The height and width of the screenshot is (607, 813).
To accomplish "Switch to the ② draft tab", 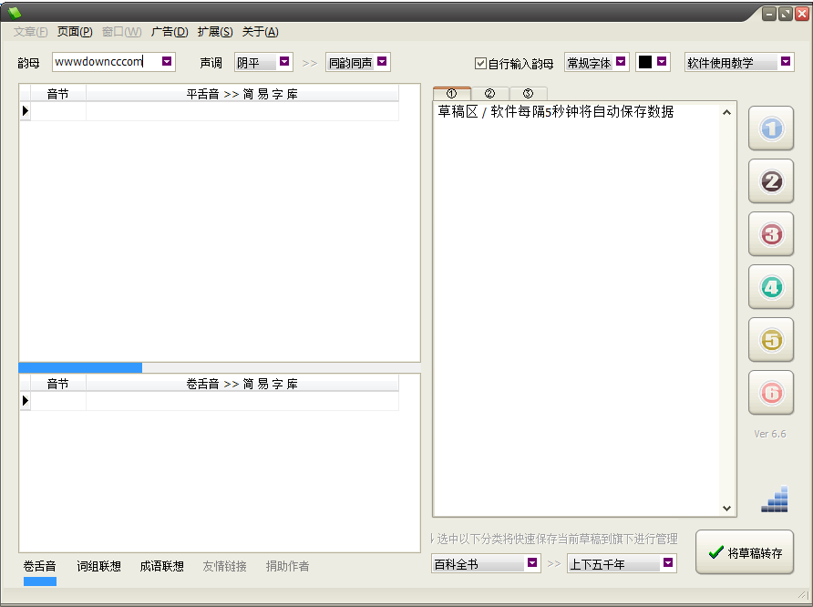I will tap(489, 93).
